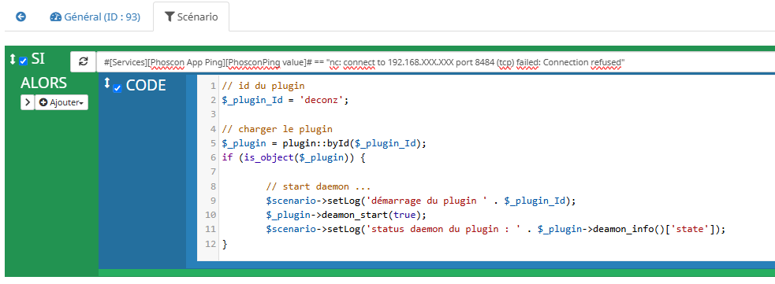Grab the CODE block move handle arrow

click(x=106, y=84)
